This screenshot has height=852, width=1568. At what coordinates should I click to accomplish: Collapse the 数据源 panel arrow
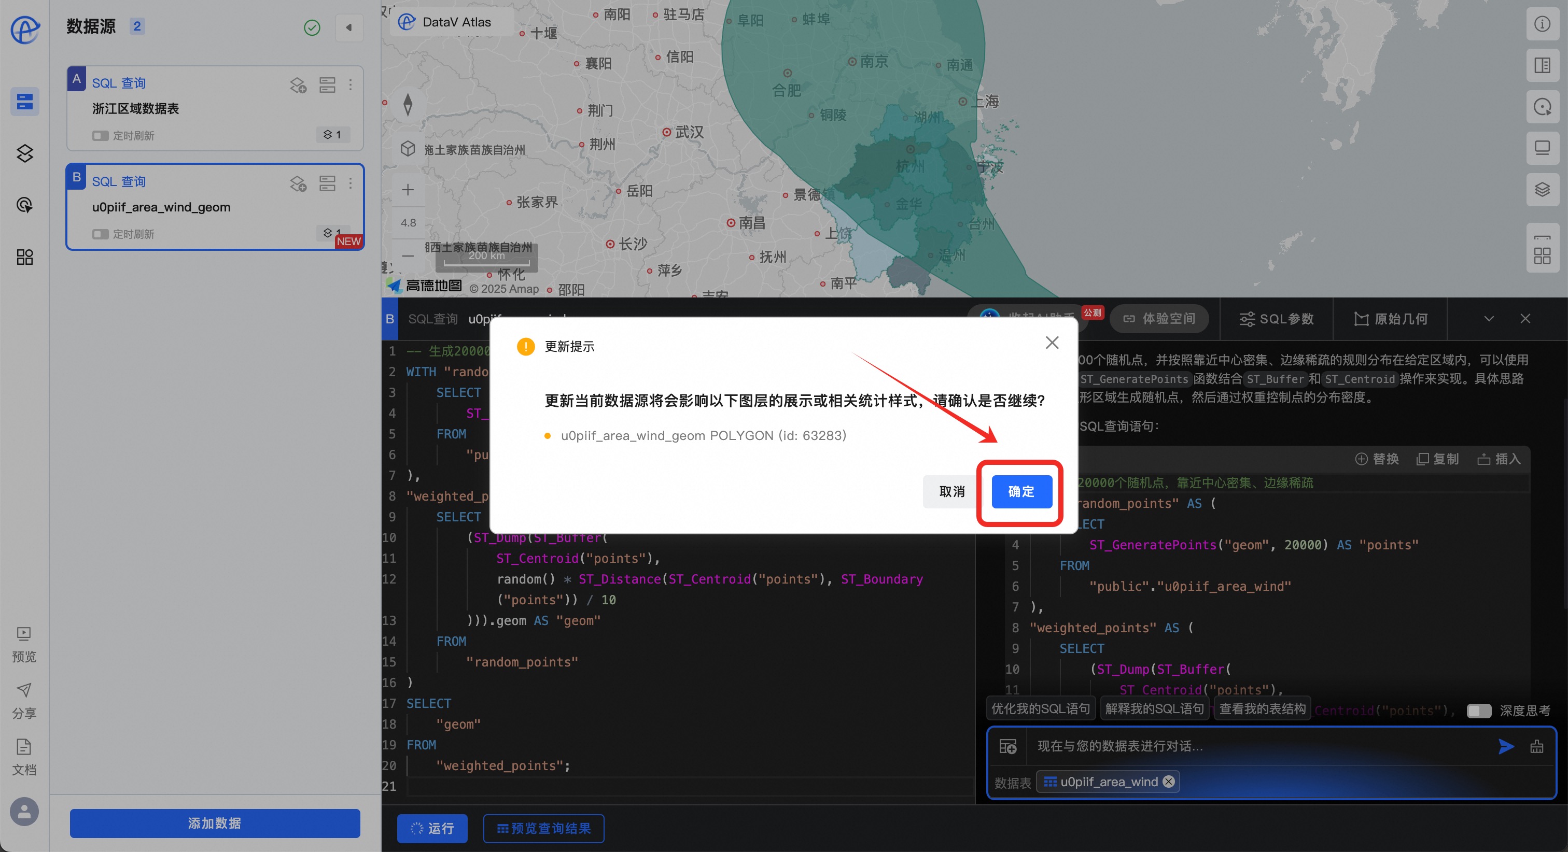[349, 27]
